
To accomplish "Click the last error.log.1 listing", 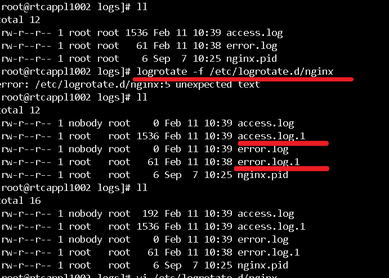I will (150, 253).
